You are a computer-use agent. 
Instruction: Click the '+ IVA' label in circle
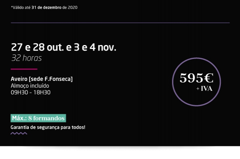tap(204, 88)
